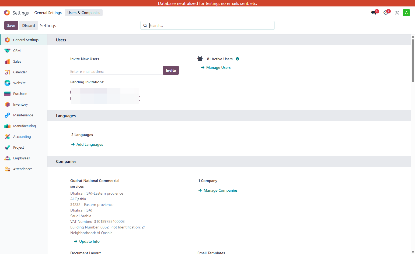Select Purchase in the settings sidebar
This screenshot has width=415, height=254.
tap(24, 94)
